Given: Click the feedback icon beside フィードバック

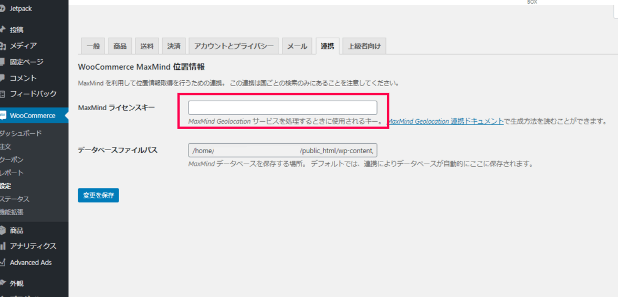Looking at the screenshot, I should click(2, 94).
